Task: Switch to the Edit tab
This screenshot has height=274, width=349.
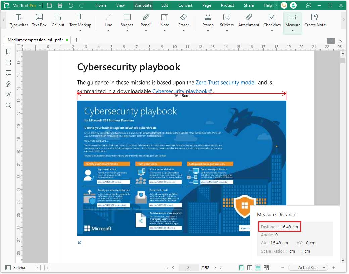Action: click(x=165, y=5)
